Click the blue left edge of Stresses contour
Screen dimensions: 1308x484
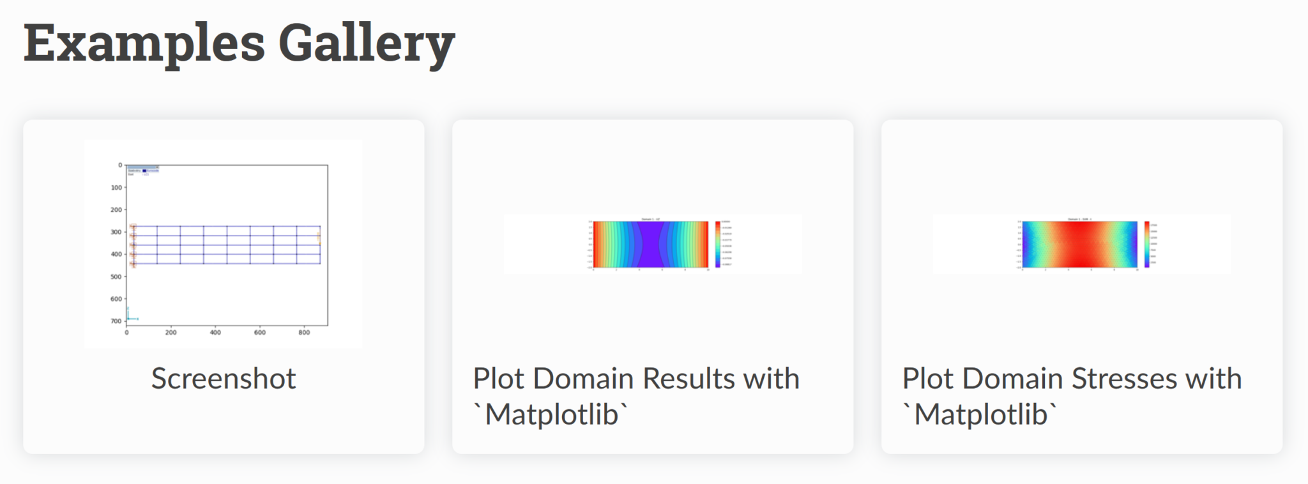[1025, 245]
